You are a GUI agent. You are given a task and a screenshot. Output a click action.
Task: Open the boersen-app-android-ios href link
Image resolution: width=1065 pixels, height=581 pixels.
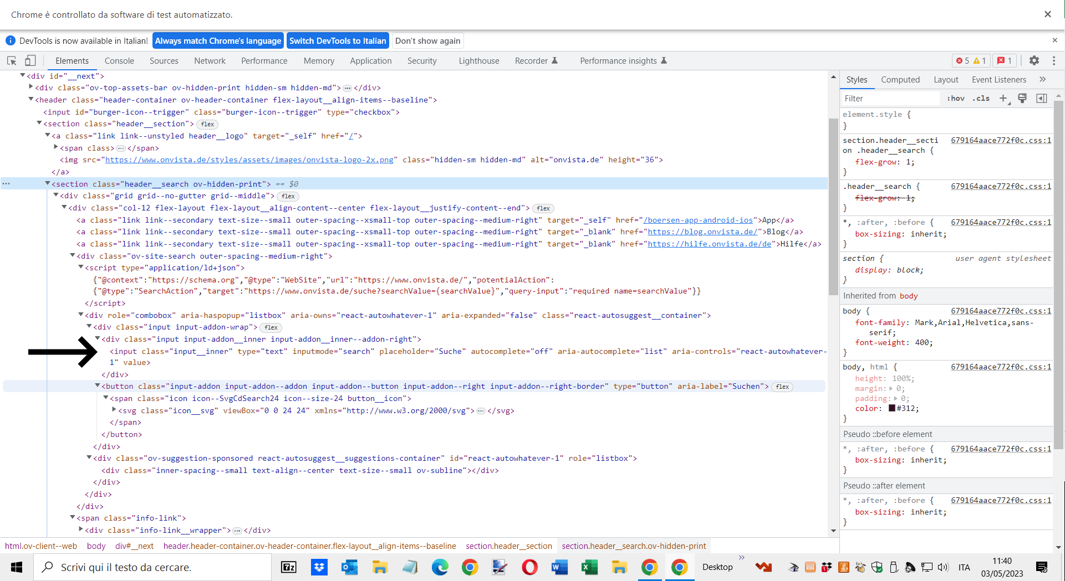pos(698,220)
